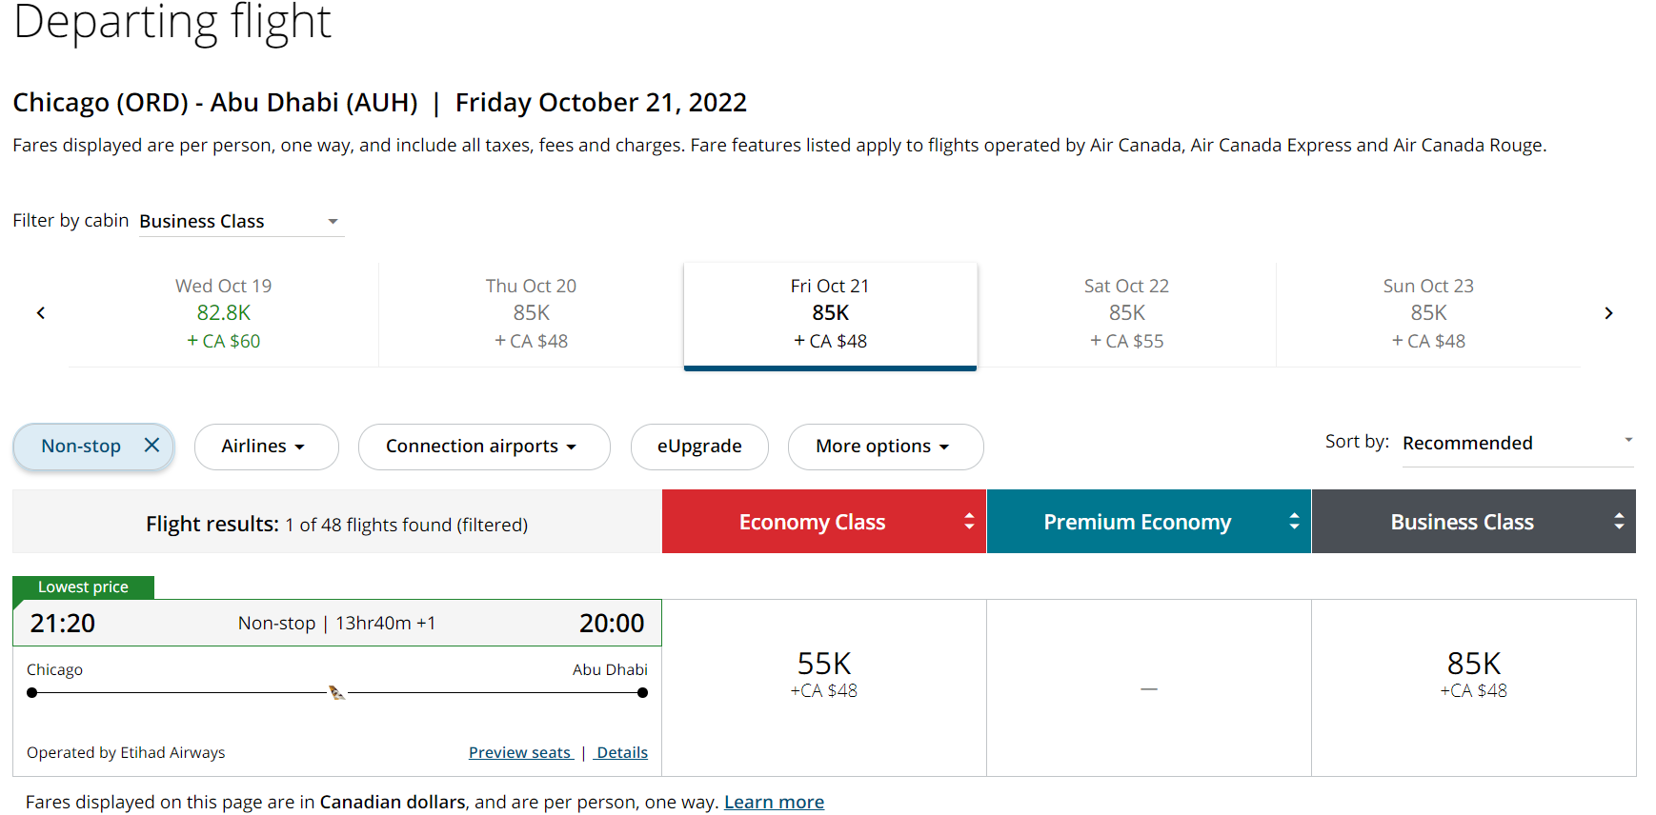Click the dropdown arrow on Connection airports filter
The image size is (1656, 815).
[x=571, y=446]
